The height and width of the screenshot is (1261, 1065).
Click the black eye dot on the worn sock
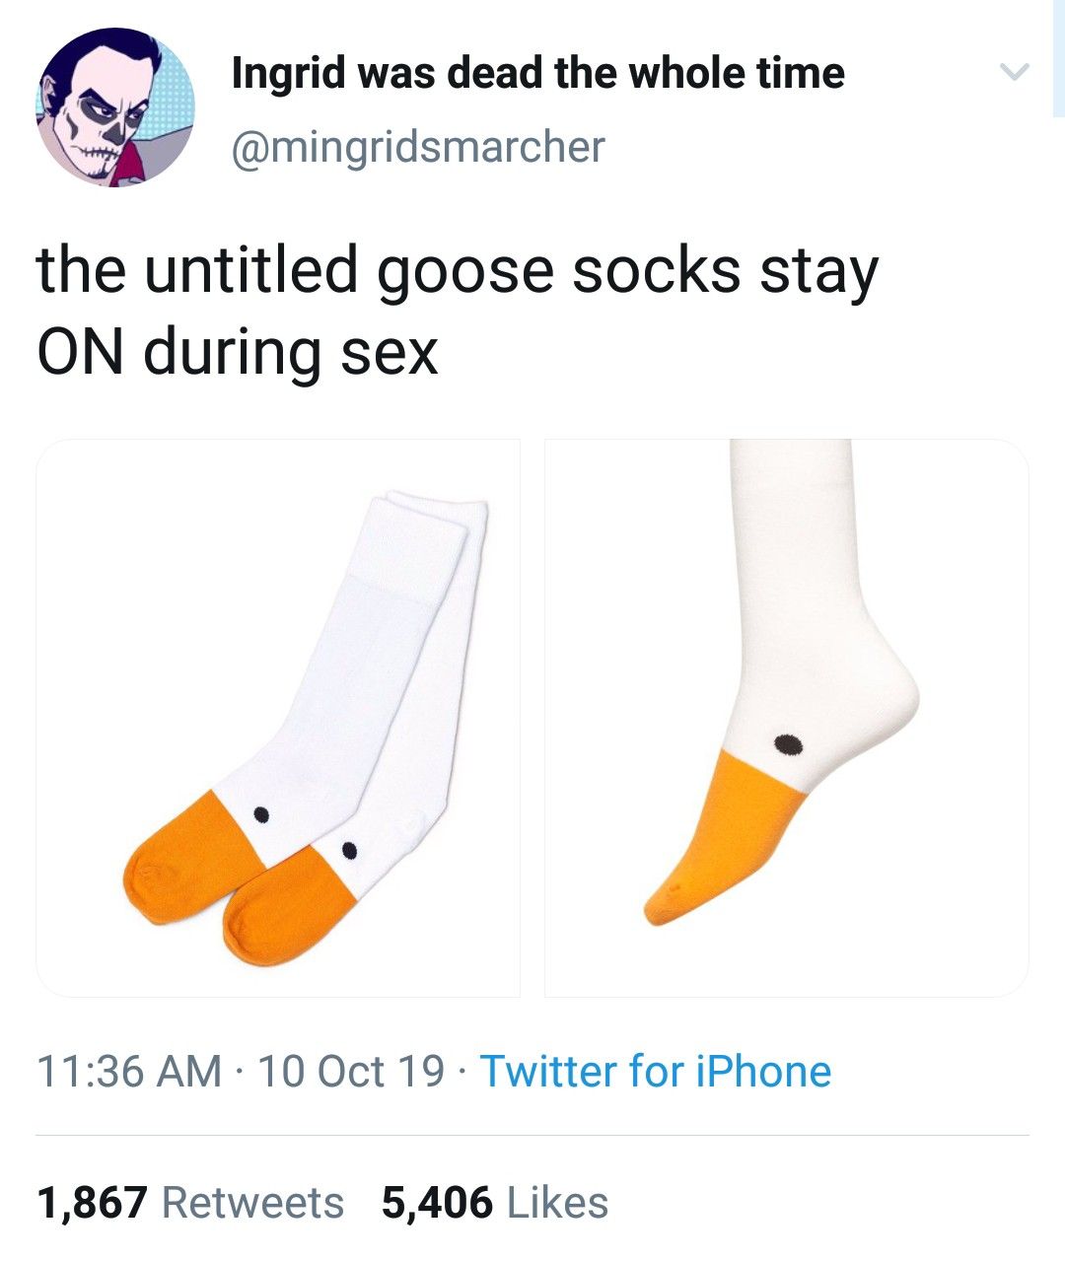[786, 744]
